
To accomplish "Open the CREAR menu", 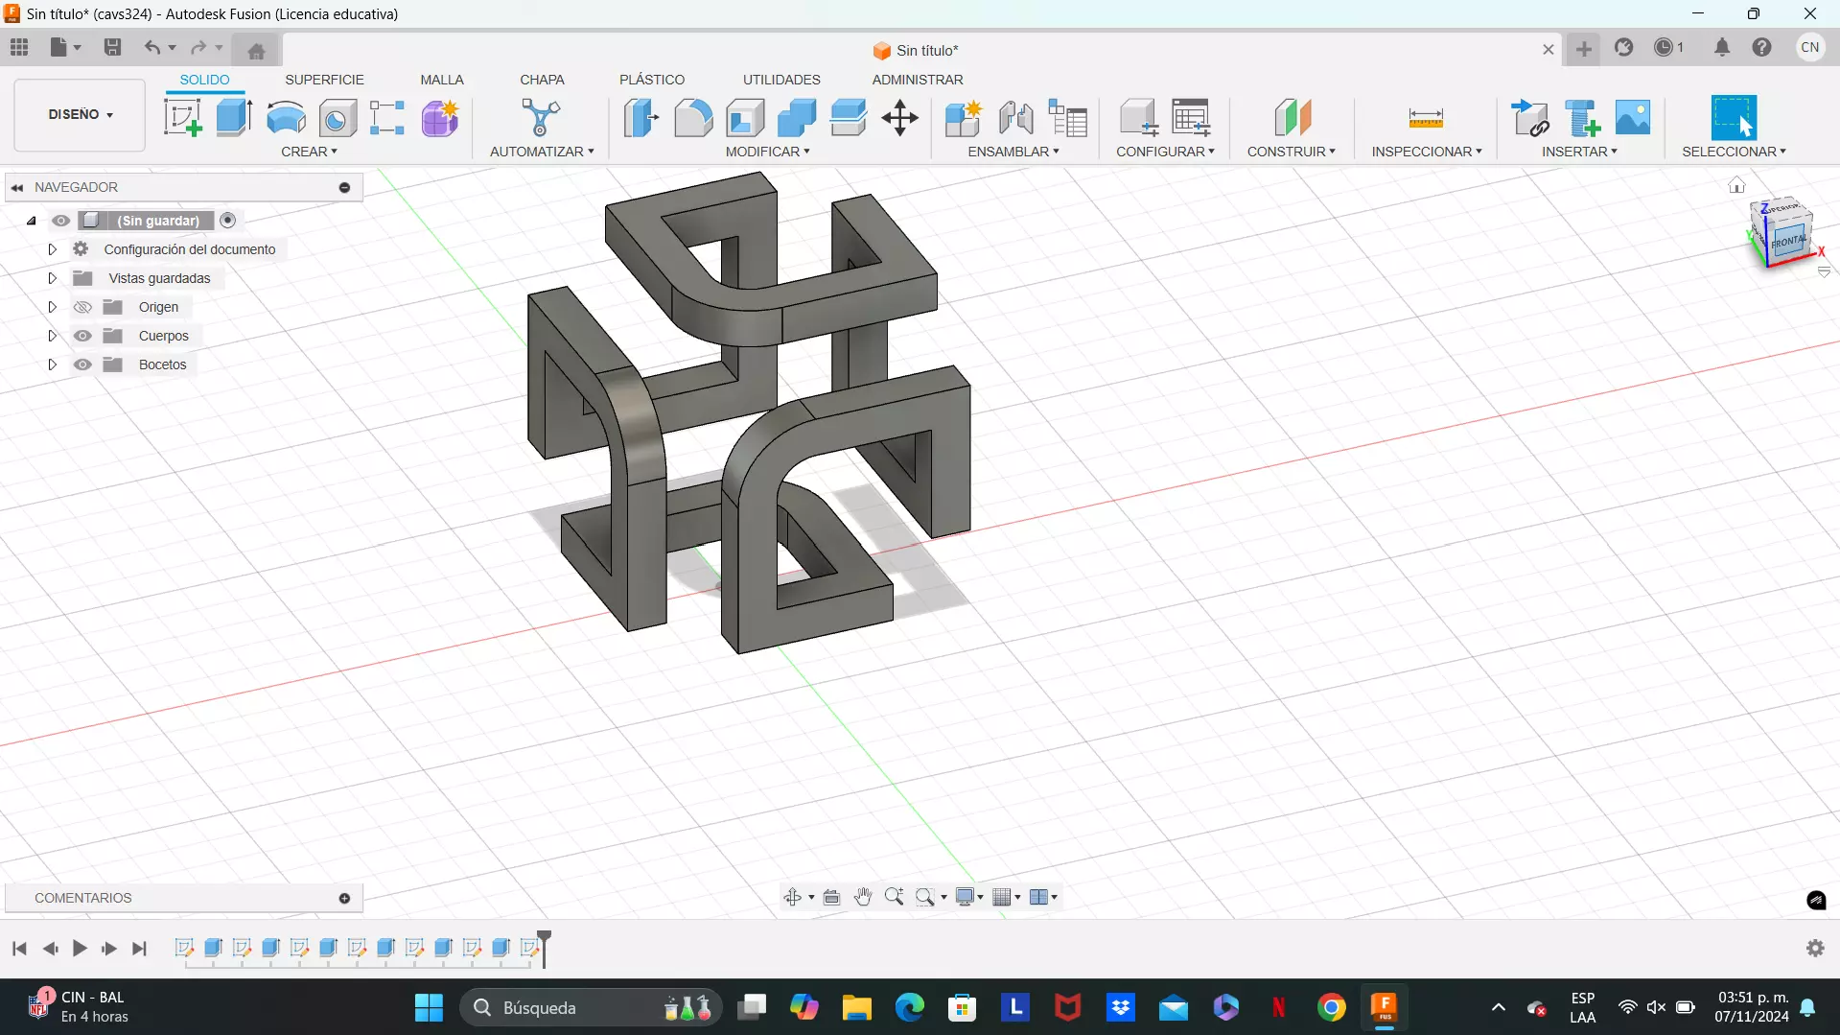I will (309, 152).
